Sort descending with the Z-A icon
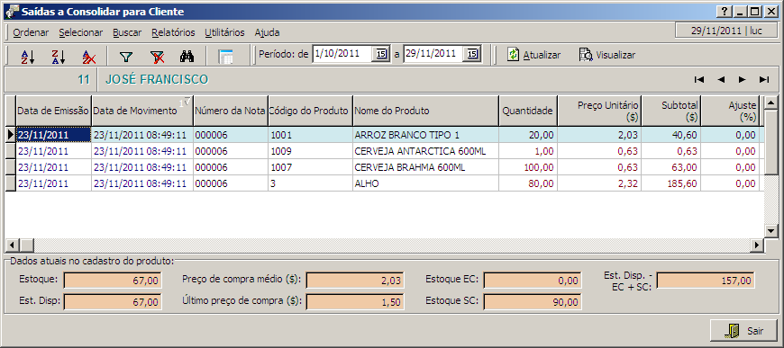The width and height of the screenshot is (784, 348). click(59, 56)
